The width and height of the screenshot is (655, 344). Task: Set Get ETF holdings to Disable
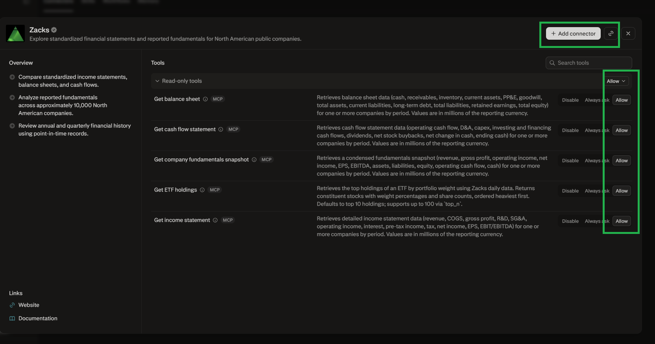[x=570, y=191]
